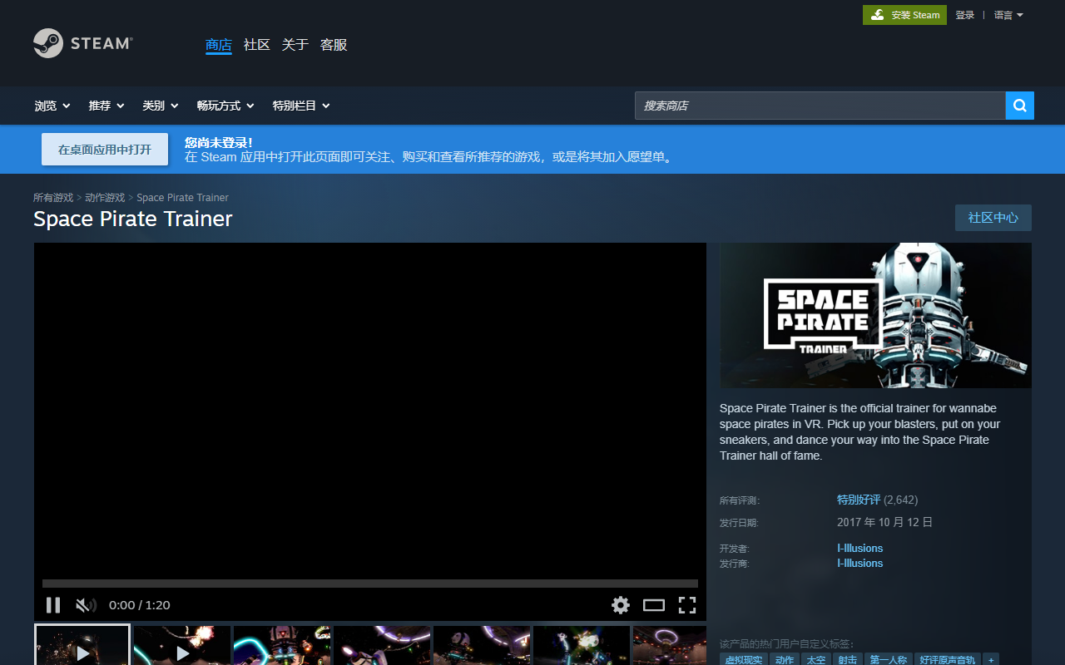Select the first trailer thumbnail
This screenshot has width=1065, height=665.
[x=82, y=645]
